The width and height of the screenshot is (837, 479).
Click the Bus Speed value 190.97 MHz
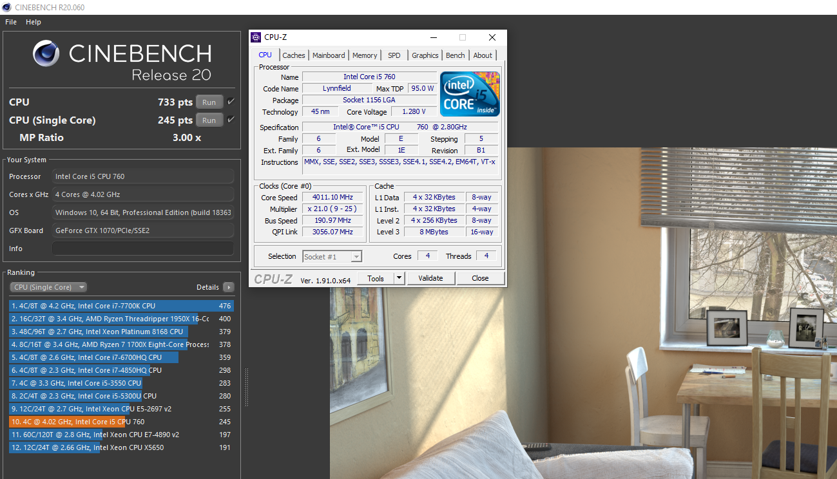tap(333, 221)
